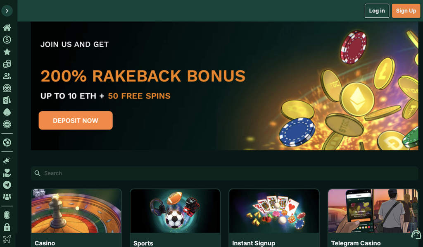The width and height of the screenshot is (423, 247).
Task: Open the soccer ball sports icon
Action: point(7,142)
